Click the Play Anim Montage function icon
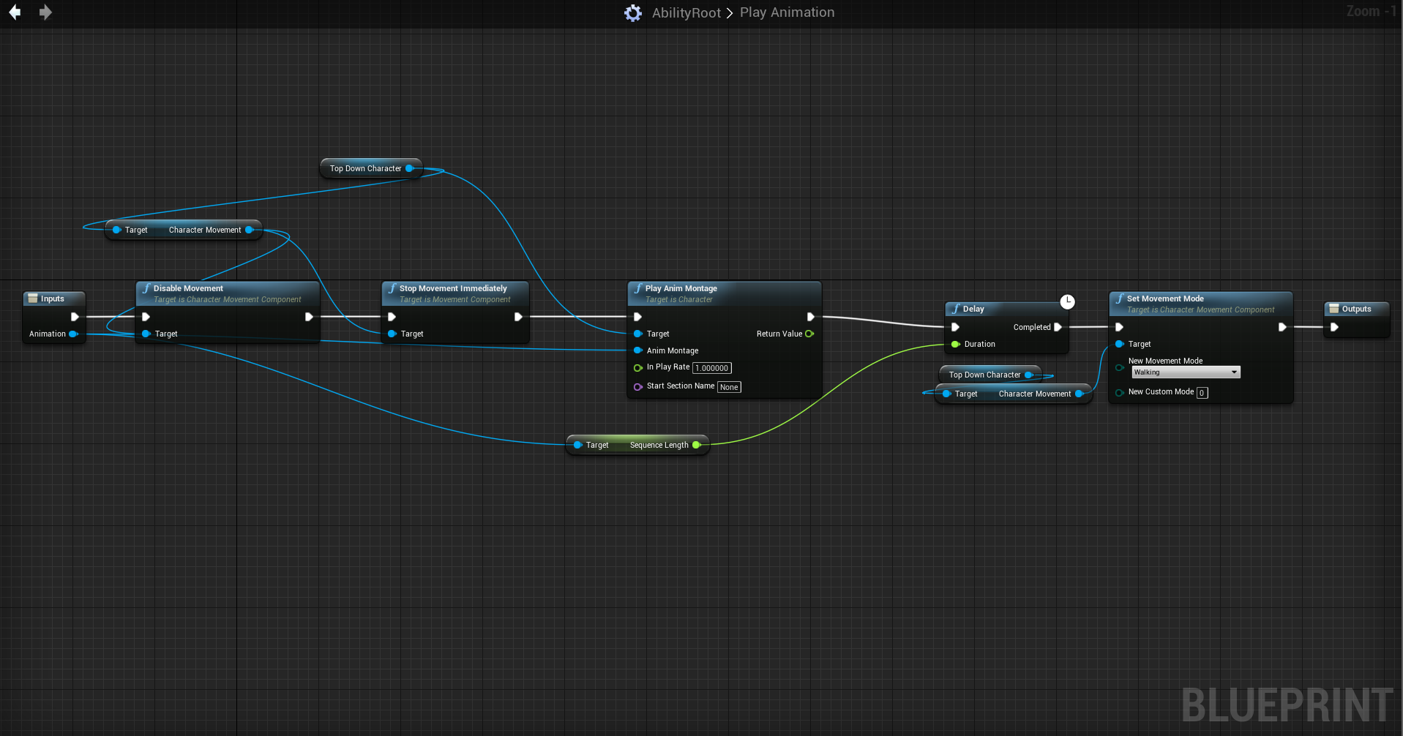Viewport: 1403px width, 736px height. pyautogui.click(x=637, y=288)
